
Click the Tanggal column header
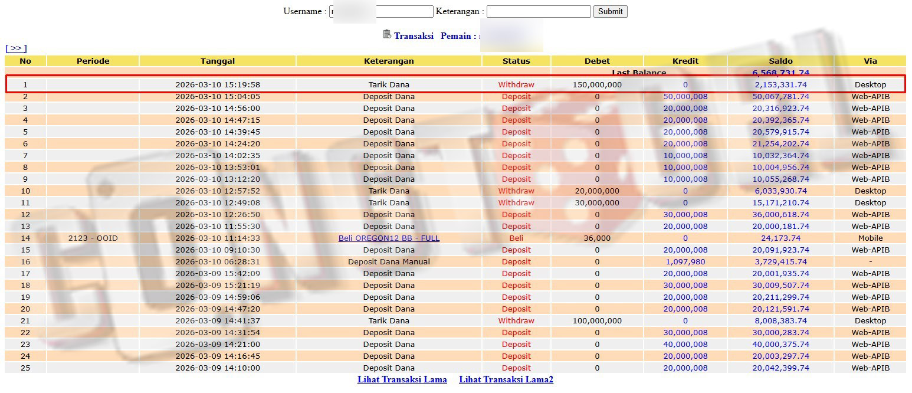pos(218,61)
